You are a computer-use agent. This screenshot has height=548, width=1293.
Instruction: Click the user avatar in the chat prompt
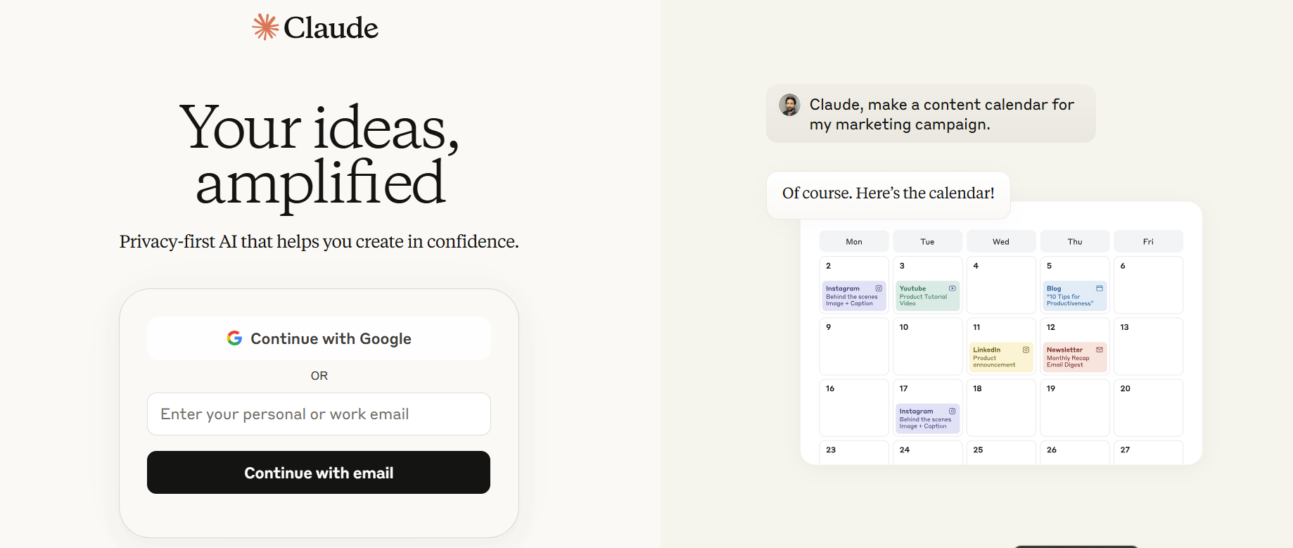click(x=789, y=105)
